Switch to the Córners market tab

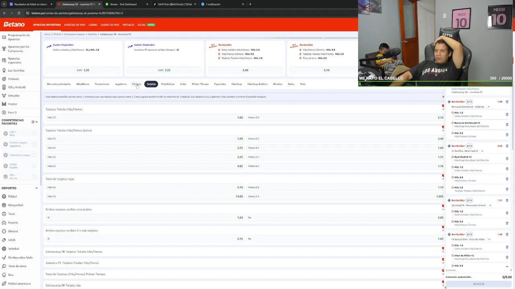pyautogui.click(x=136, y=84)
